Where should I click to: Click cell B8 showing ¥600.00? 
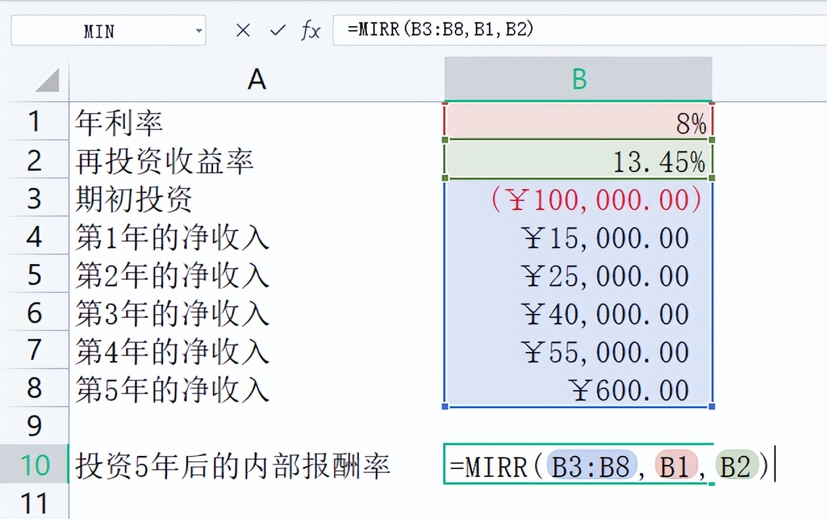pyautogui.click(x=577, y=390)
